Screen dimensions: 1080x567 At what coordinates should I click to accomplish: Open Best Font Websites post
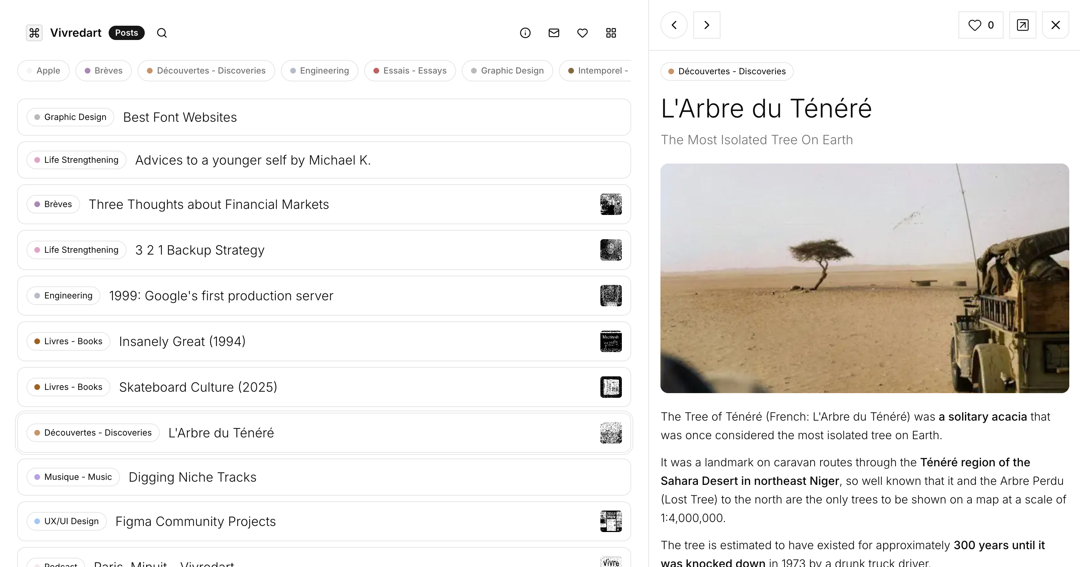pyautogui.click(x=180, y=117)
